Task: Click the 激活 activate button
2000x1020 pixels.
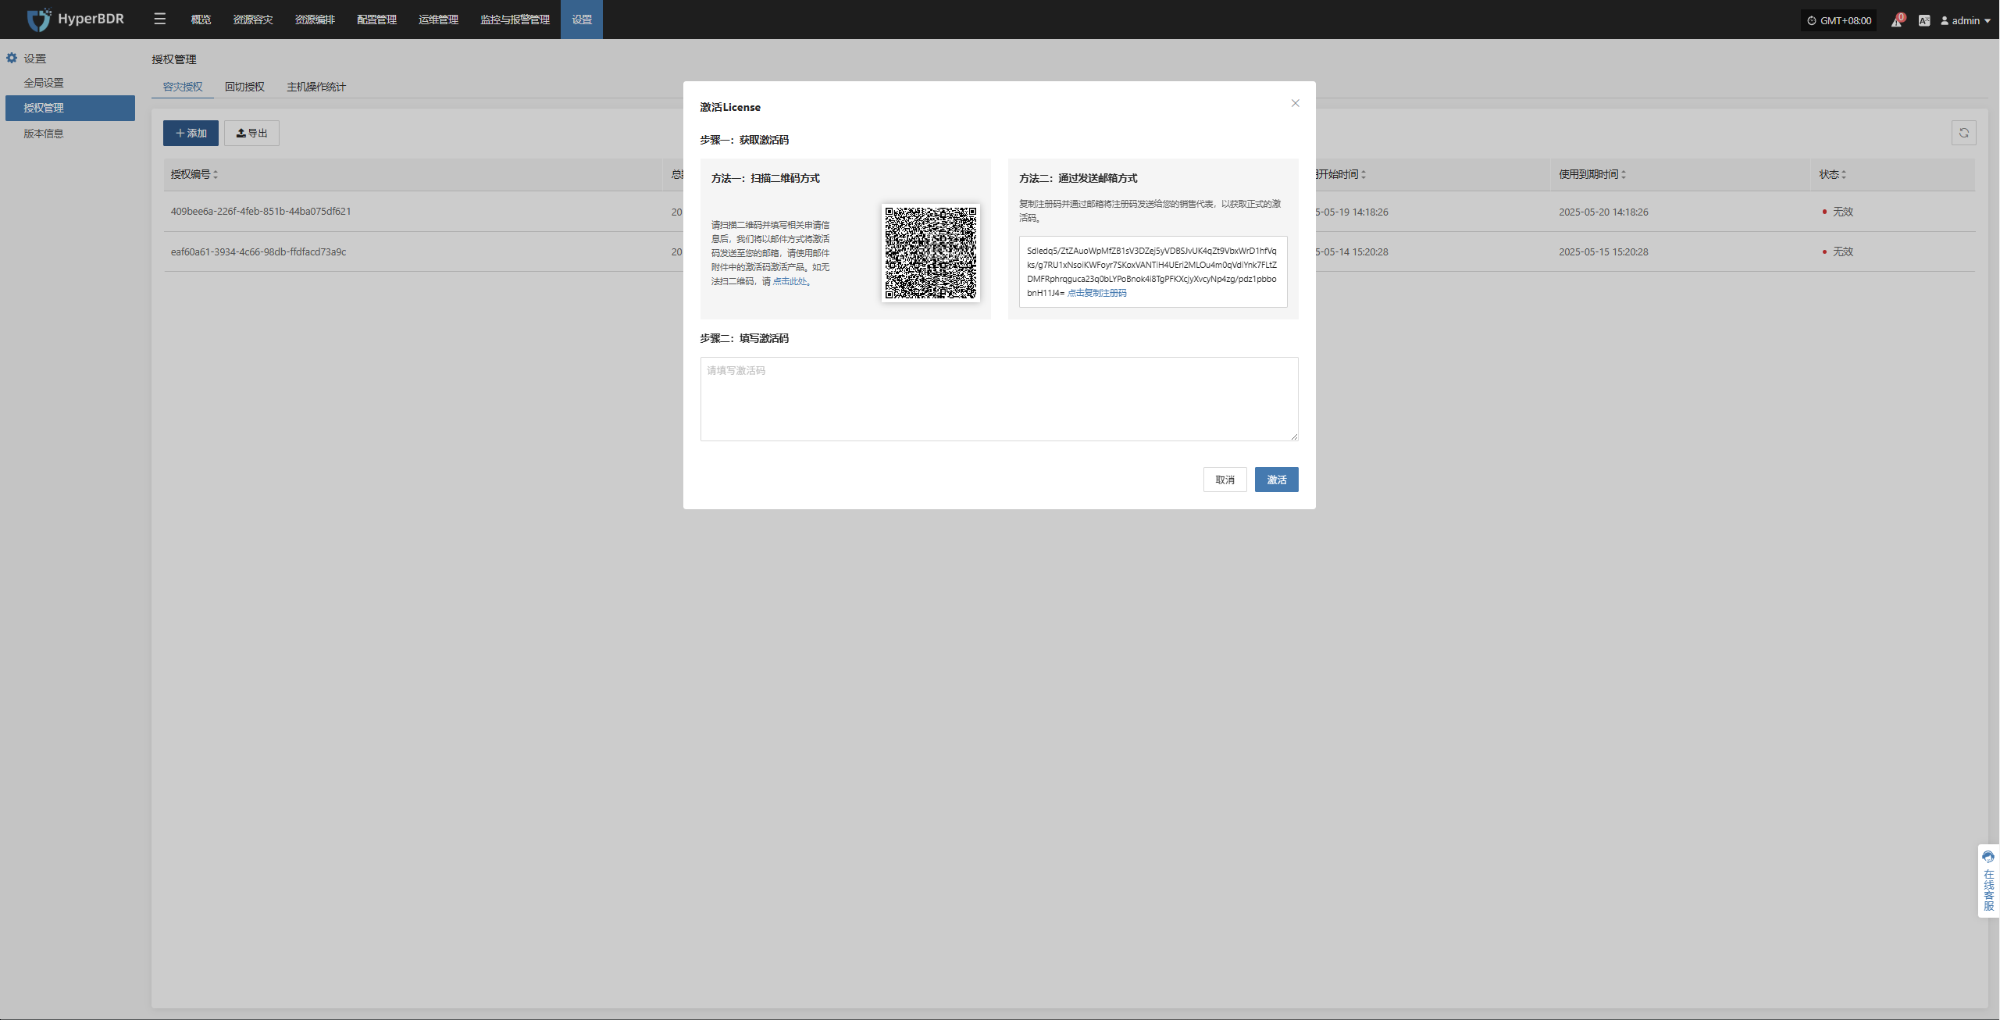Action: 1276,480
